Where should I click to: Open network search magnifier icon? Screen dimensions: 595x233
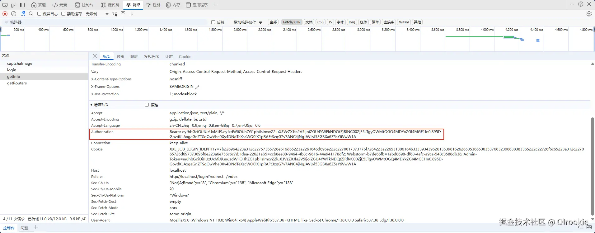click(31, 14)
